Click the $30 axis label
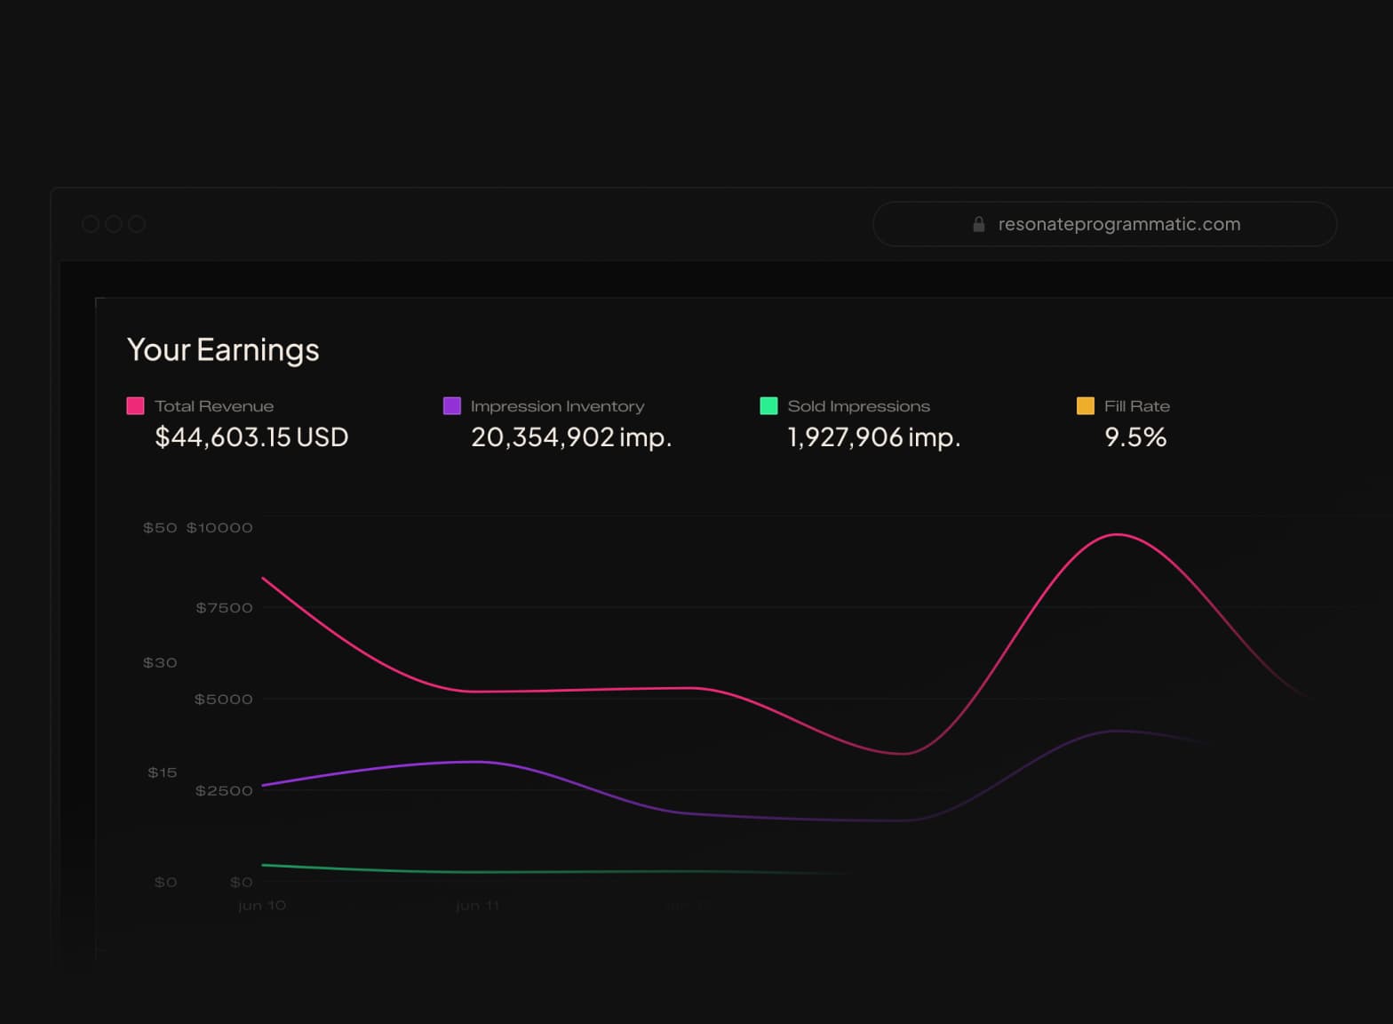 (160, 663)
